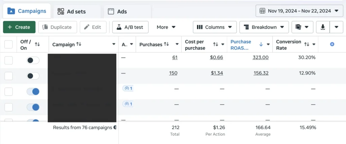The image size is (346, 144).
Task: Tick the checkbox for the 61 purchases row
Action: coord(8,60)
